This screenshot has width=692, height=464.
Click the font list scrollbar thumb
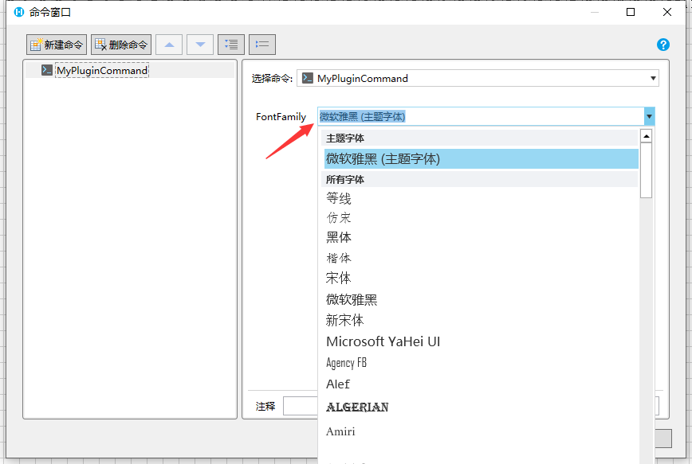(646, 170)
